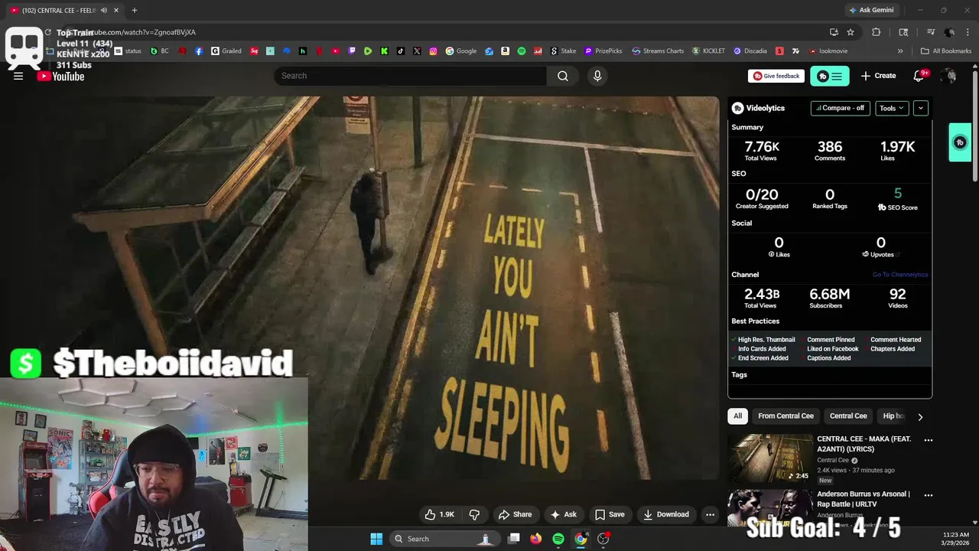Expand the hidden bookmarks overflow chevron
This screenshot has height=551, width=979.
click(900, 51)
